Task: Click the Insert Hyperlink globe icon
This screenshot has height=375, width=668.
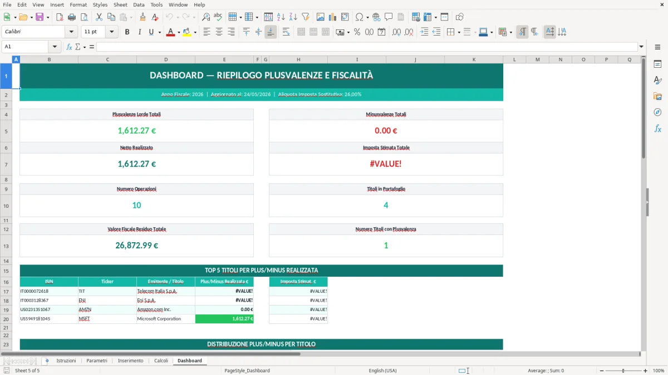Action: [x=376, y=17]
